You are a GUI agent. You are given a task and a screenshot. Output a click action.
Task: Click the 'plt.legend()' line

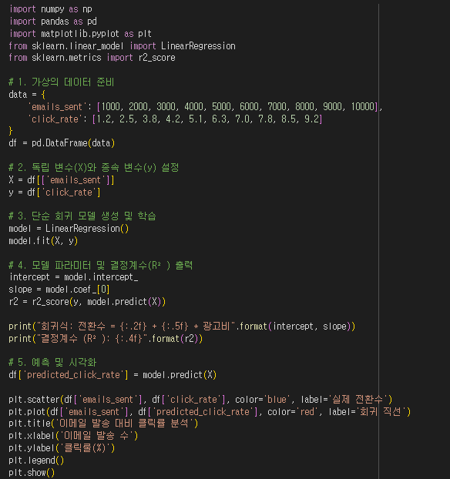pyautogui.click(x=36, y=461)
